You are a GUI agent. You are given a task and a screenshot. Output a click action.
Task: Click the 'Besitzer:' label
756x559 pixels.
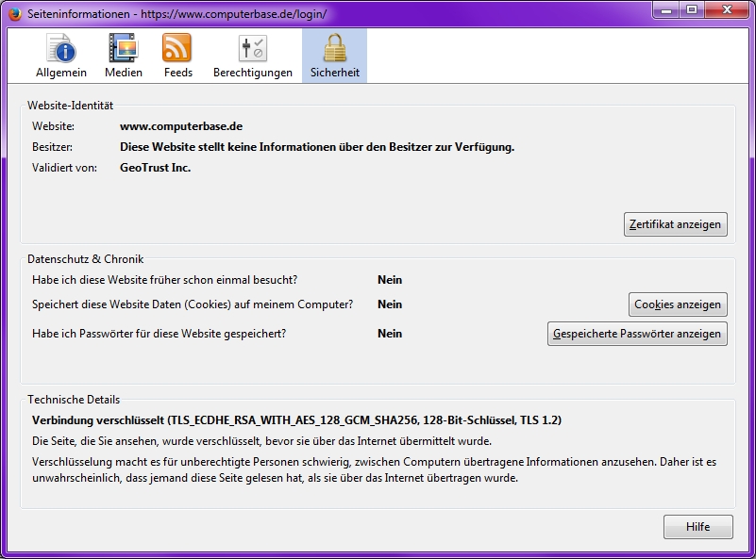click(x=52, y=147)
